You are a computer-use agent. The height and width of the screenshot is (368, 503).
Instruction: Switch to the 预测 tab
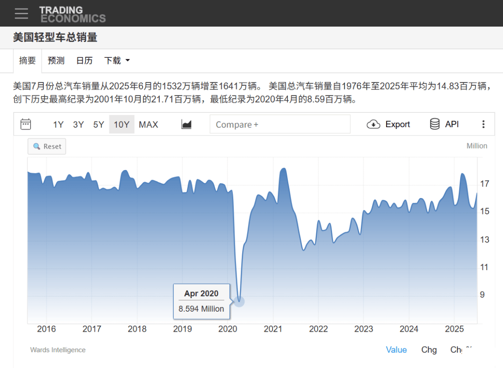tap(56, 60)
